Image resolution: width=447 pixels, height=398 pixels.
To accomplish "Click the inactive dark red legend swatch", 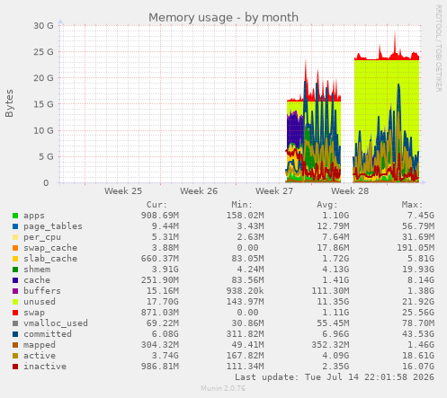I will [15, 367].
